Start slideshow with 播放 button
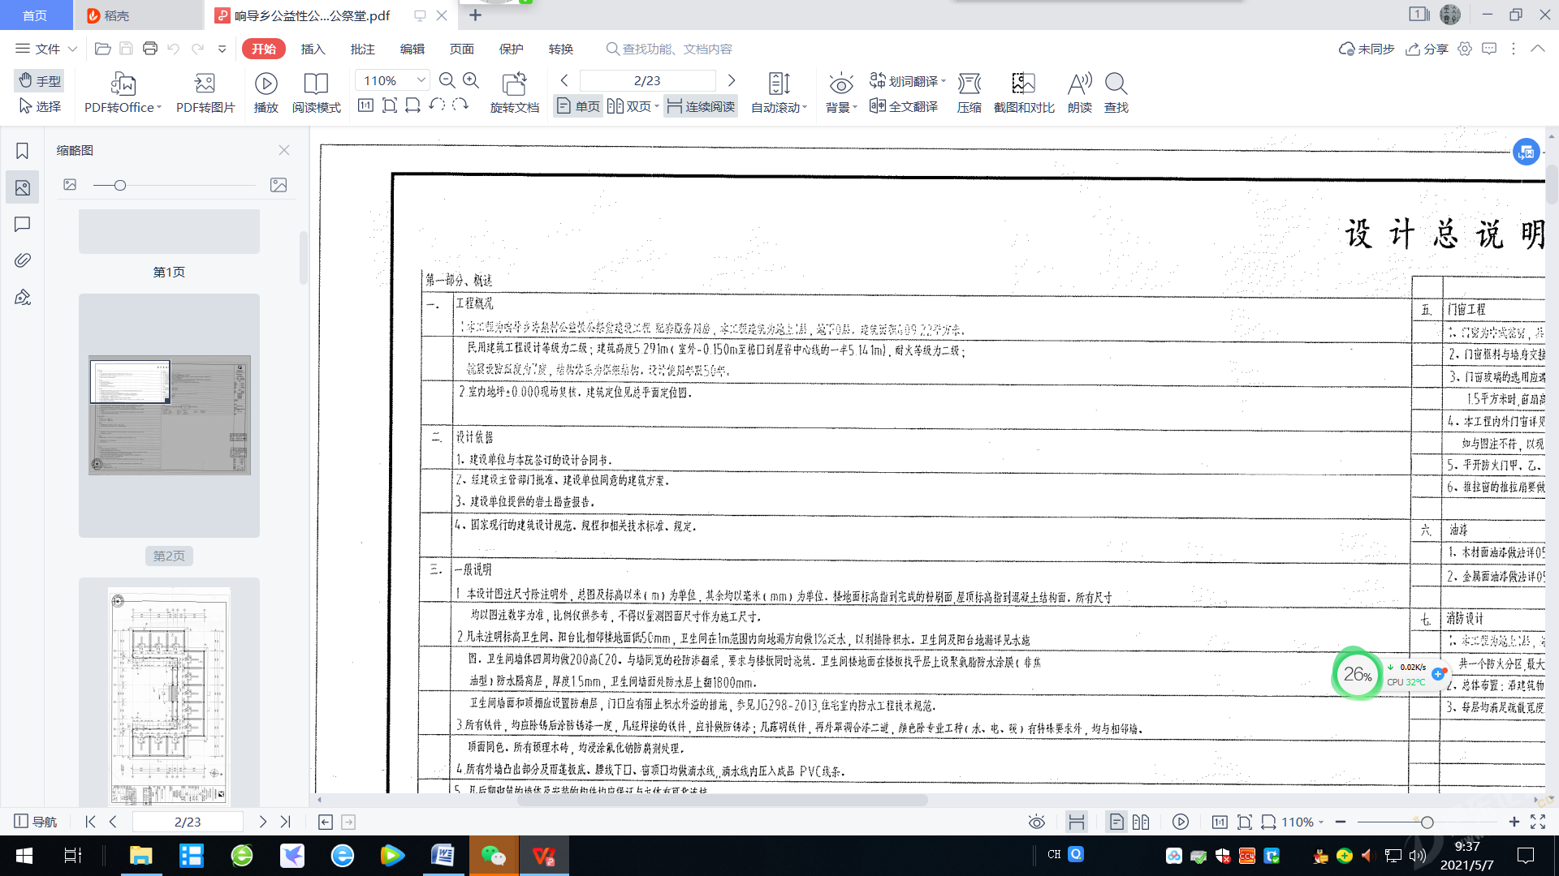 click(x=266, y=92)
